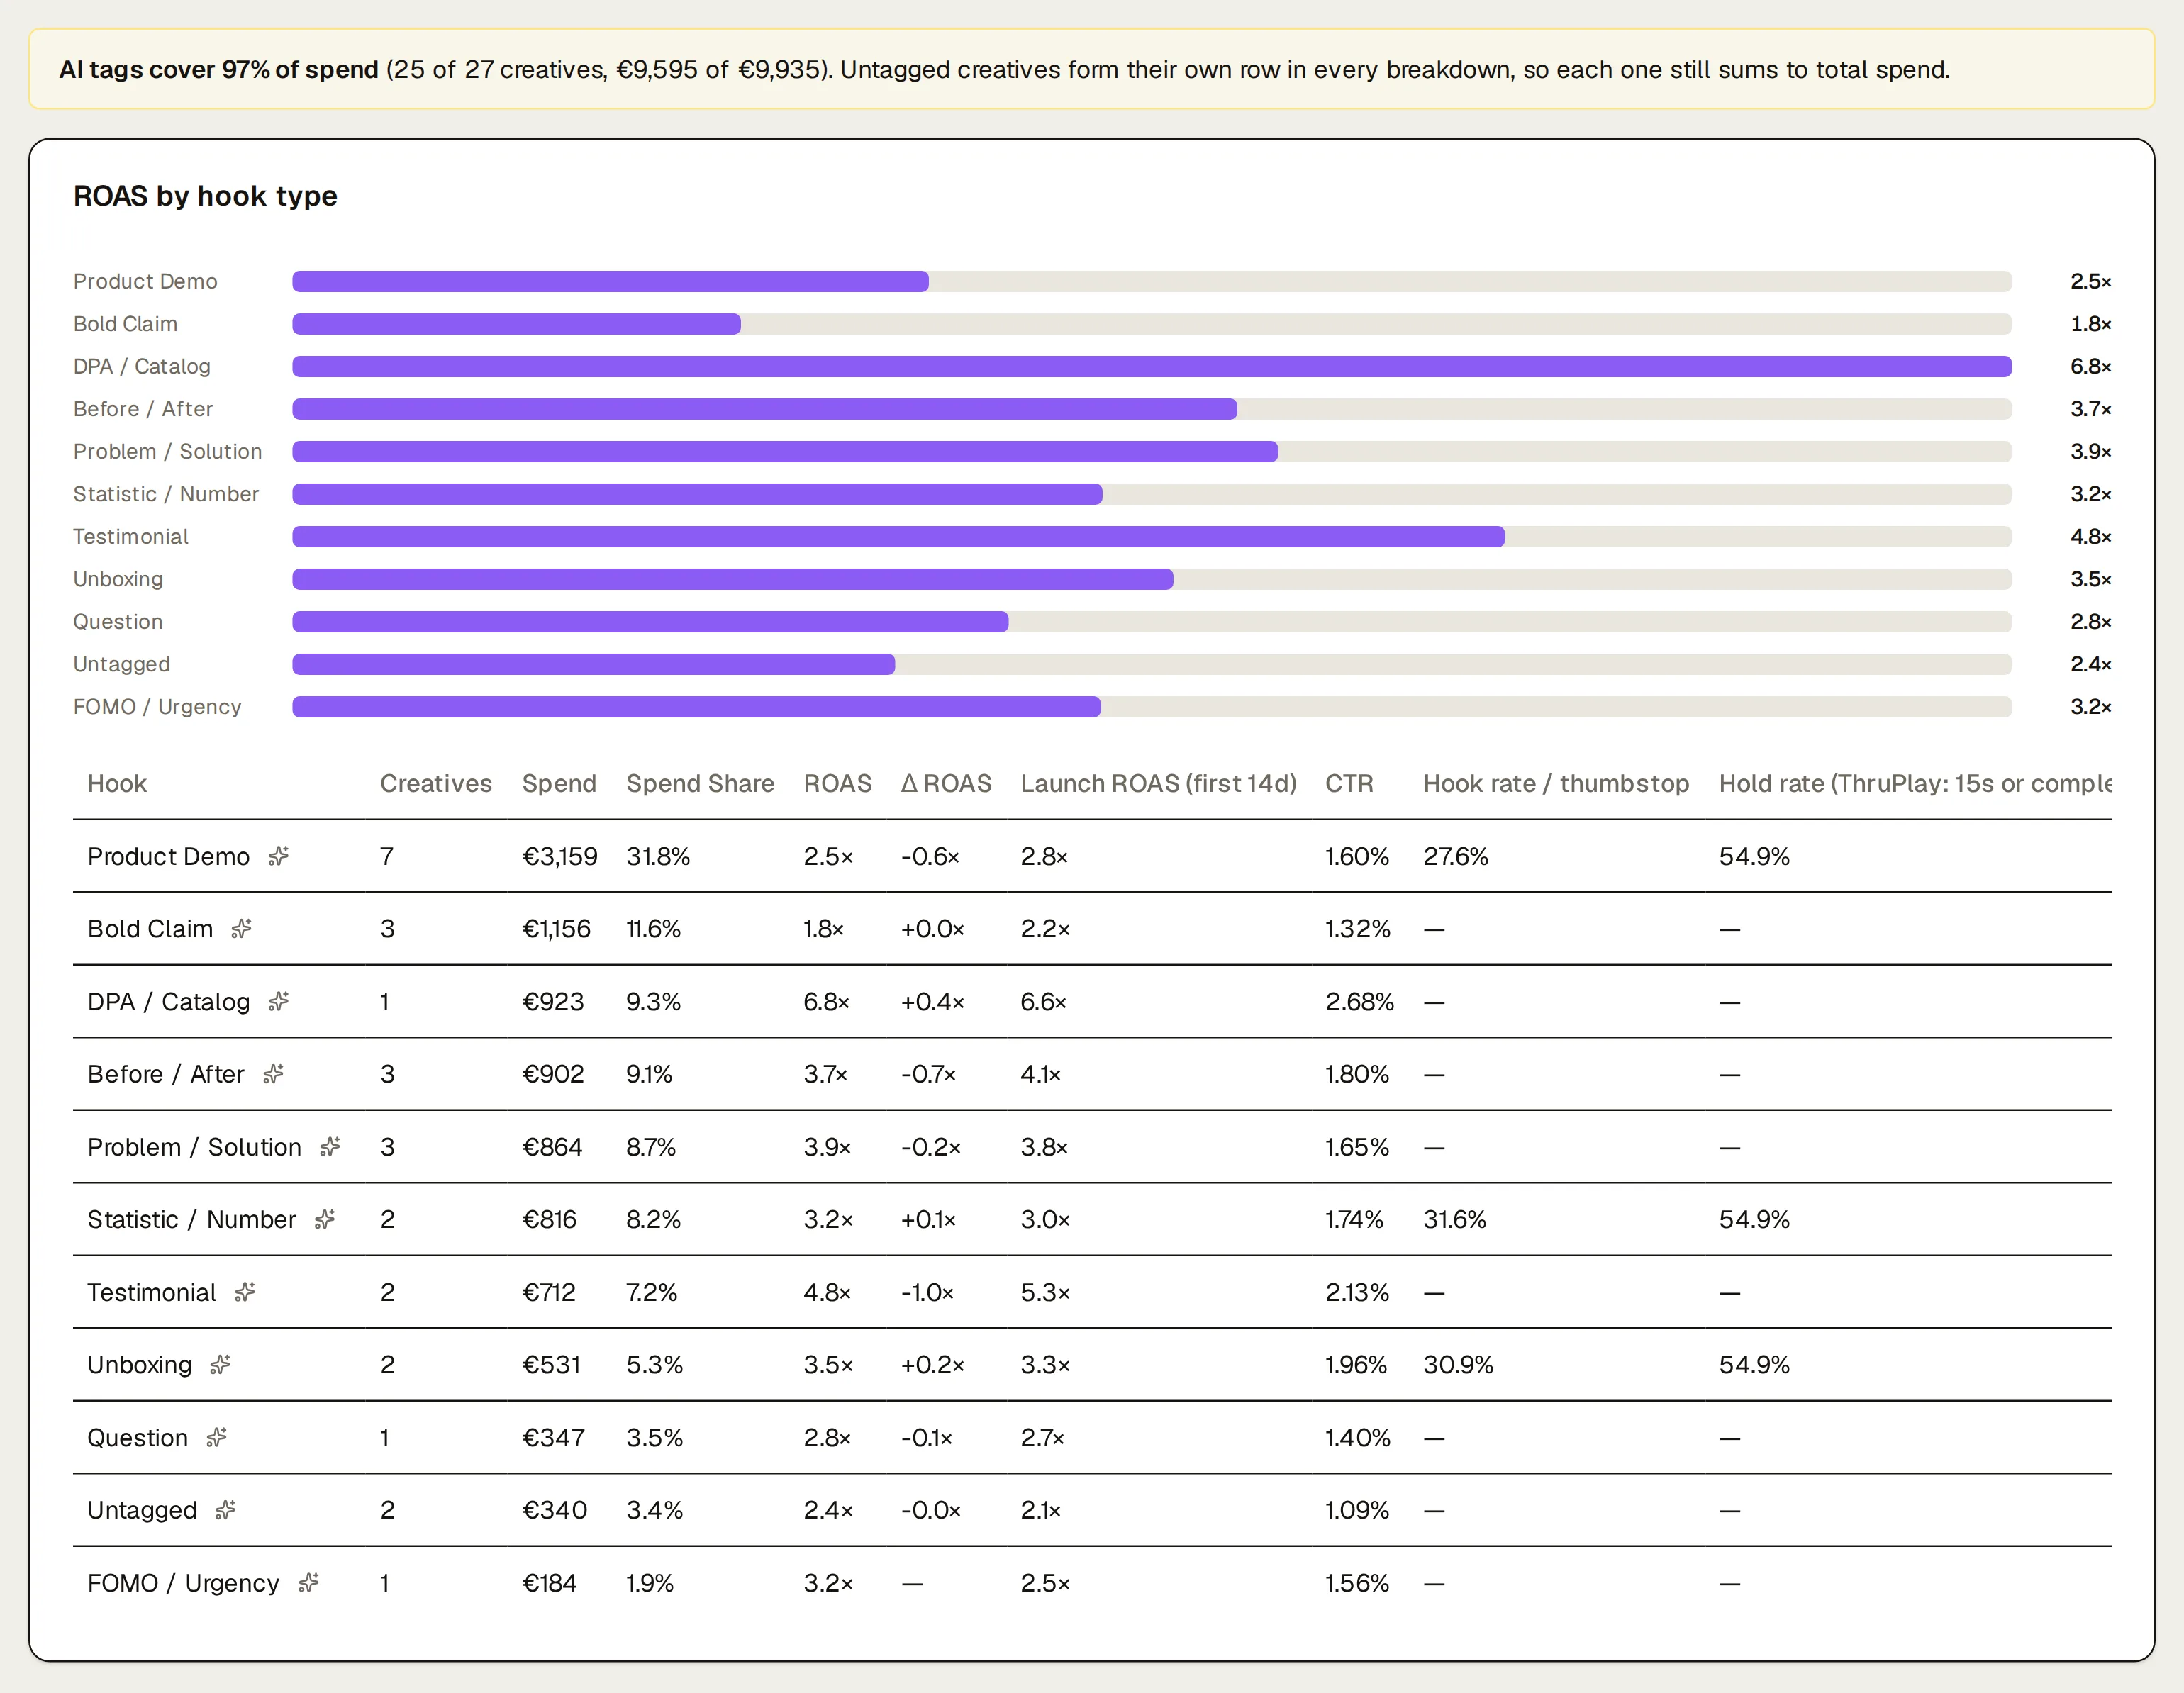The width and height of the screenshot is (2184, 1693).
Task: Click the AI tags cover 97% of spend notice
Action: 1091,69
